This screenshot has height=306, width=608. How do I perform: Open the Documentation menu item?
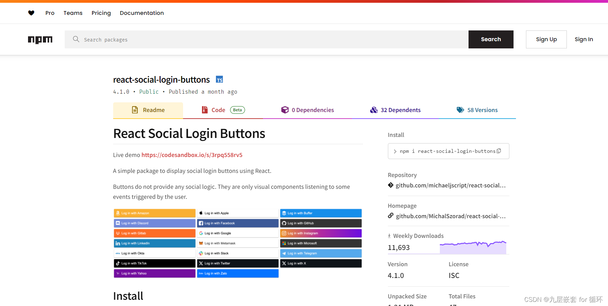(x=142, y=13)
